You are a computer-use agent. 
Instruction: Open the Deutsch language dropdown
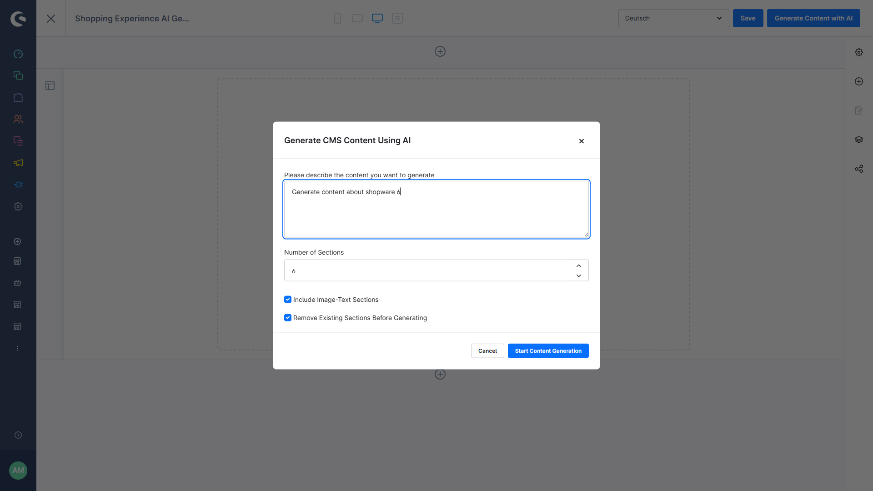coord(673,18)
